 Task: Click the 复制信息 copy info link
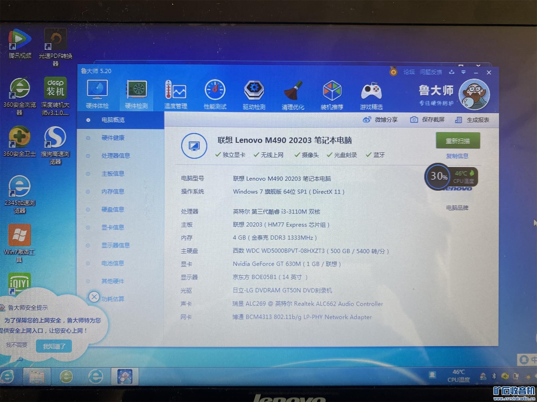[457, 156]
